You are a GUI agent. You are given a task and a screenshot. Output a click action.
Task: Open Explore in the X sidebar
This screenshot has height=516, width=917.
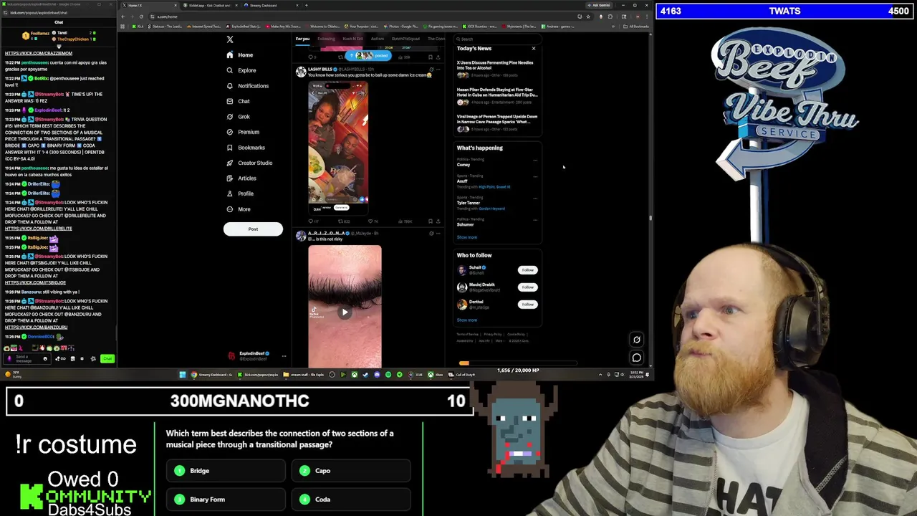(241, 70)
